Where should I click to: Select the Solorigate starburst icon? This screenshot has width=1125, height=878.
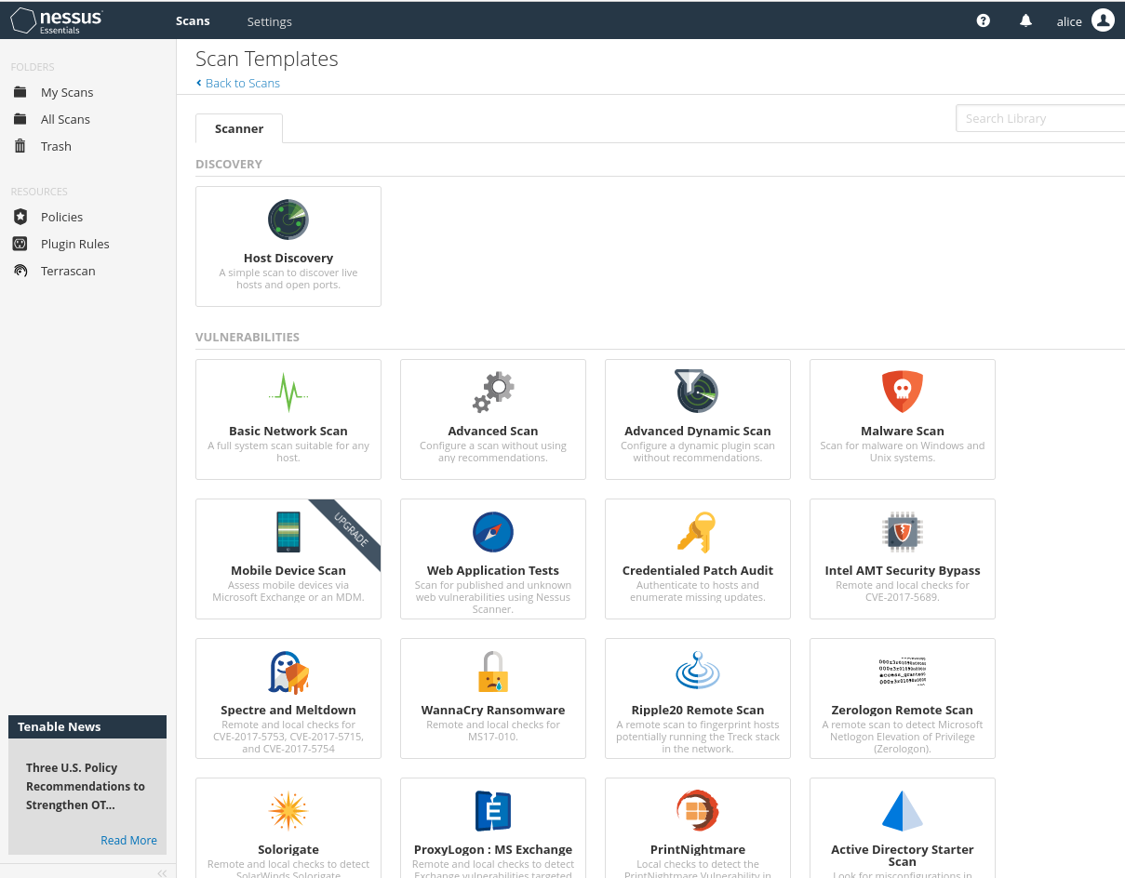pos(288,811)
